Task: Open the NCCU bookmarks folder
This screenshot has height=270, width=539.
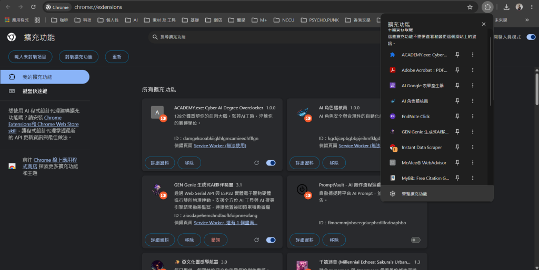Action: point(284,20)
